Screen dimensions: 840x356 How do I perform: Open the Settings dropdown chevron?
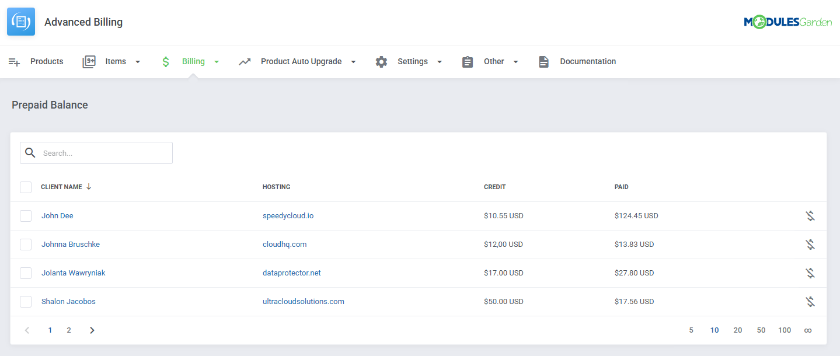440,61
